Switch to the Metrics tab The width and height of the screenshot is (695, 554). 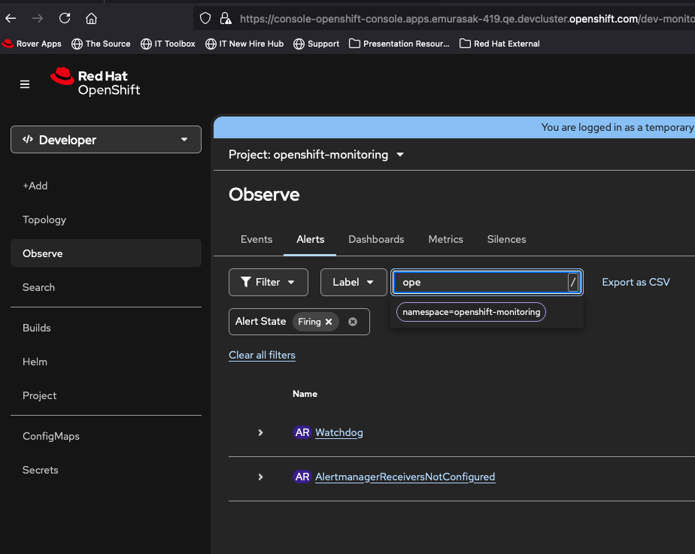coord(445,239)
